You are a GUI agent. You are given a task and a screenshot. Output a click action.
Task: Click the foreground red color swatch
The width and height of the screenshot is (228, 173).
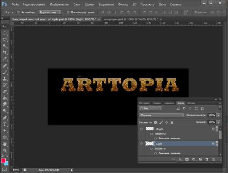(x=3, y=161)
